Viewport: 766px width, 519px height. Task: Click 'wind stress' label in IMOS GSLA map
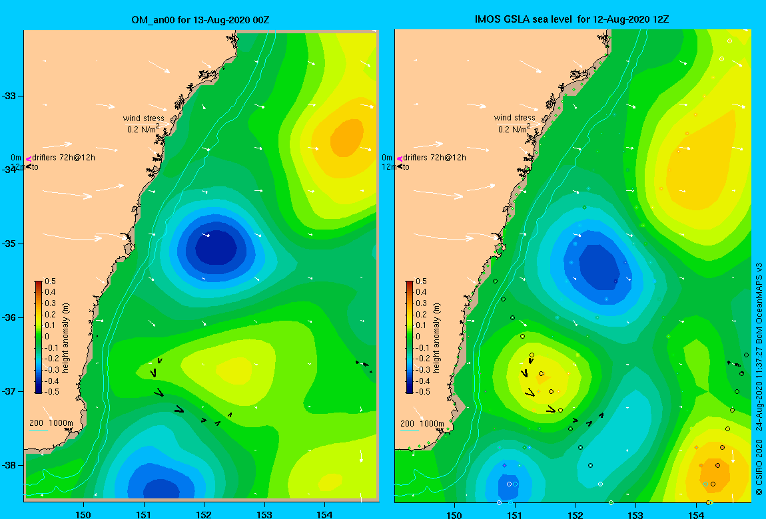[514, 118]
